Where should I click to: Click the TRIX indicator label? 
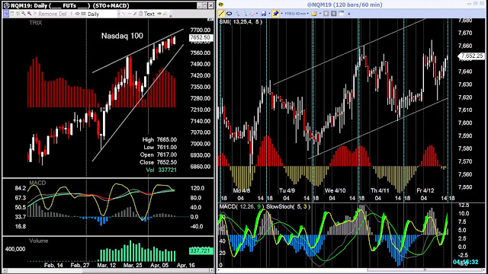(x=36, y=23)
